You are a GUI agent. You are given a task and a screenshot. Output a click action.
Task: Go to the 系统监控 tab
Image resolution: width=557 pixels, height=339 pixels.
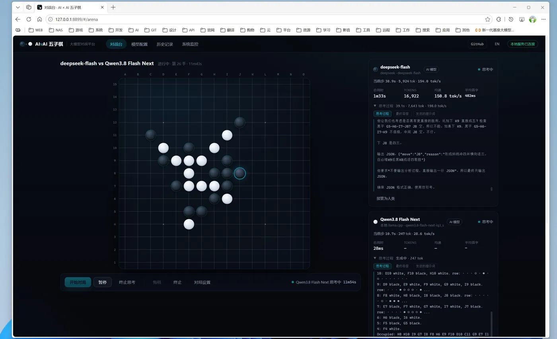pos(190,44)
